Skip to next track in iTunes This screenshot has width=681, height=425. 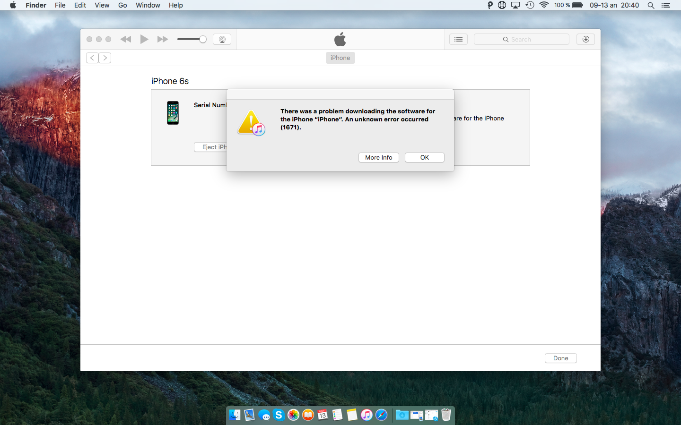pos(162,39)
